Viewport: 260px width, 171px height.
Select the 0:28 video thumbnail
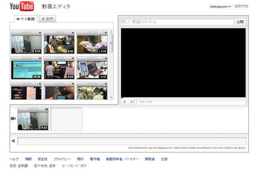(x=59, y=70)
